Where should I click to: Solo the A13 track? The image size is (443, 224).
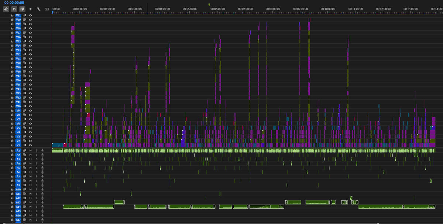(x=37, y=202)
